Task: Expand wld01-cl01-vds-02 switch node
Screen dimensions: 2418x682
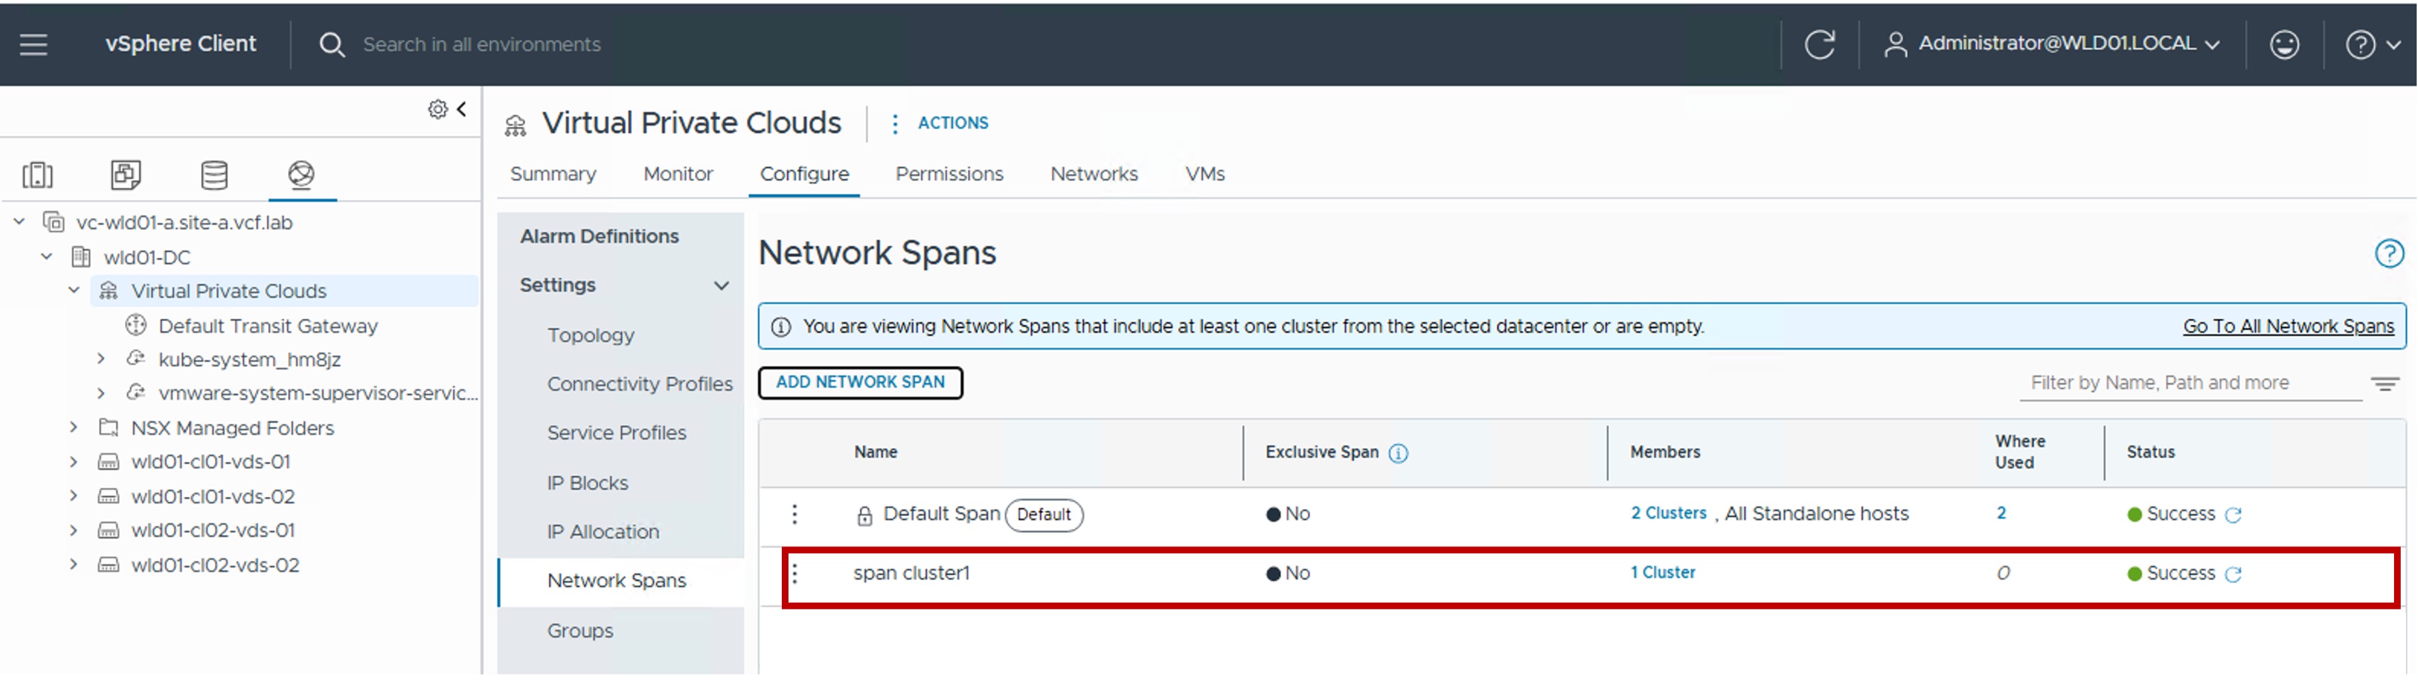Action: pos(73,497)
